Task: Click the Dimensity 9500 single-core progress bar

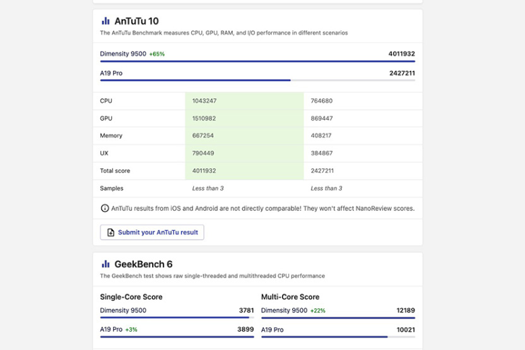Action: pos(177,318)
